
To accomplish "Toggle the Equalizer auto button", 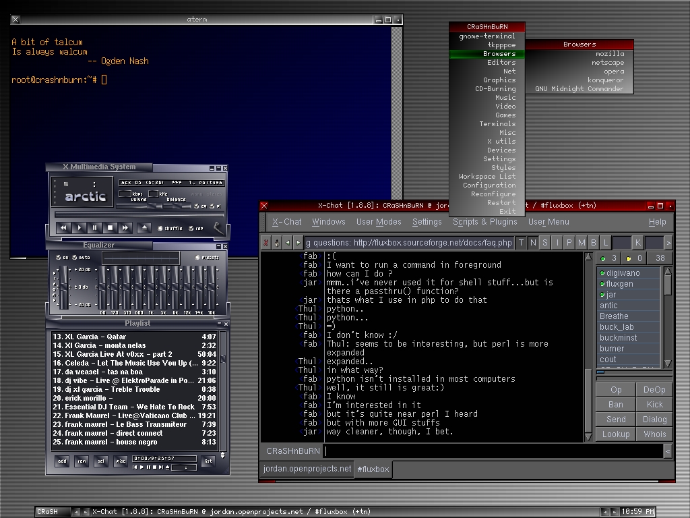I will point(82,257).
